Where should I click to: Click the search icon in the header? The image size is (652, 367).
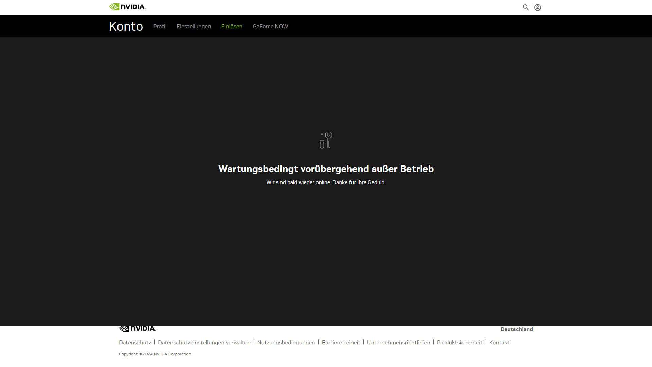[526, 7]
